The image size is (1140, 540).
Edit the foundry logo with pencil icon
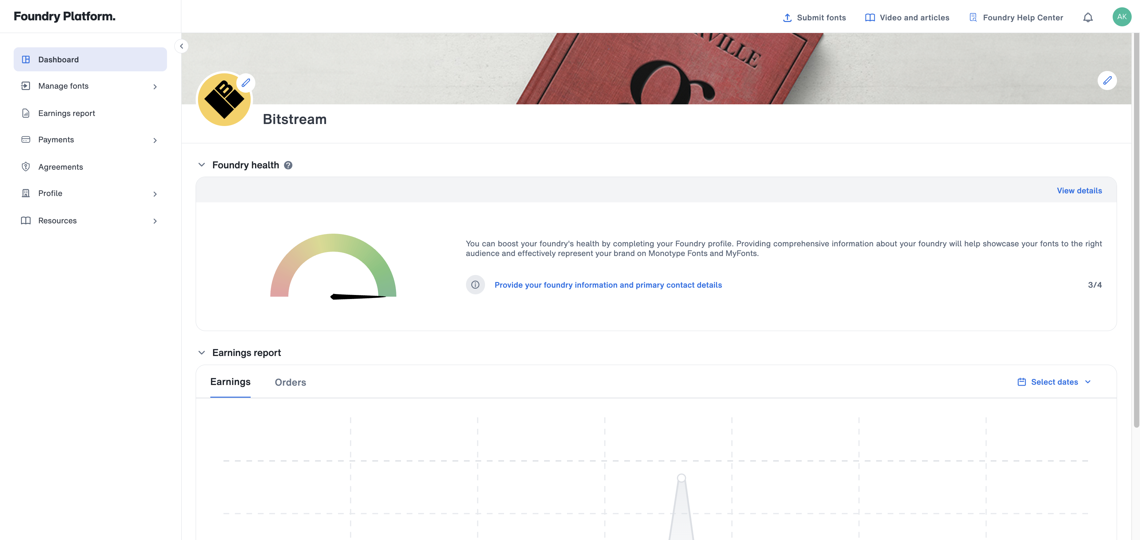(246, 83)
